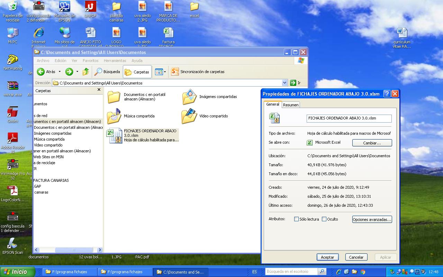Viewport: 443px width, 277px height.
Task: Select the Imágenes compartidas folder icon
Action: coord(189,97)
